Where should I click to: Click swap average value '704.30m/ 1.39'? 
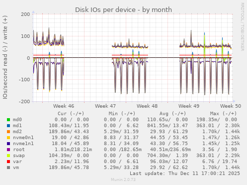[x=167, y=156]
